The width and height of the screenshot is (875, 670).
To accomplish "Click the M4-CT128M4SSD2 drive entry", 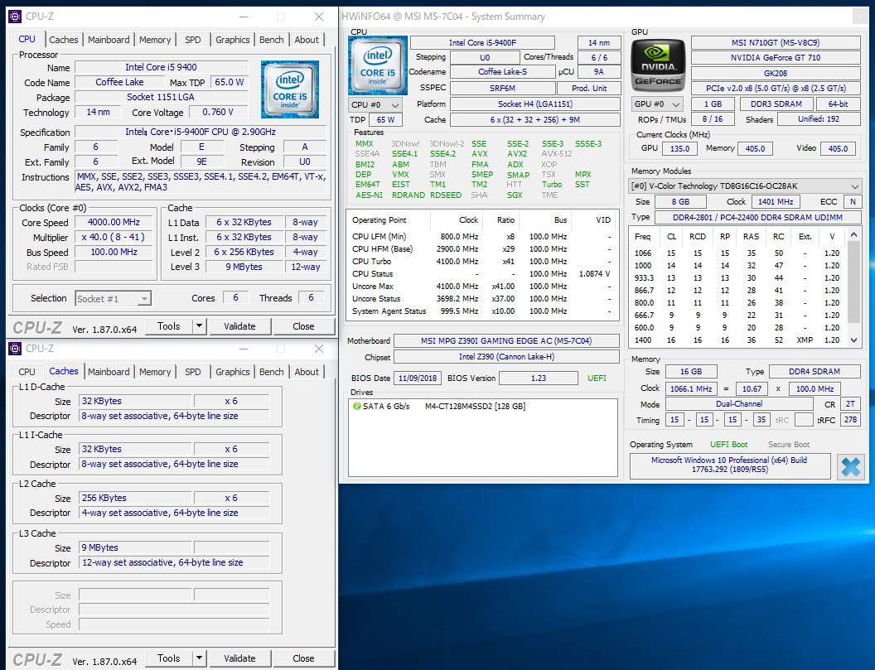I will click(x=475, y=406).
